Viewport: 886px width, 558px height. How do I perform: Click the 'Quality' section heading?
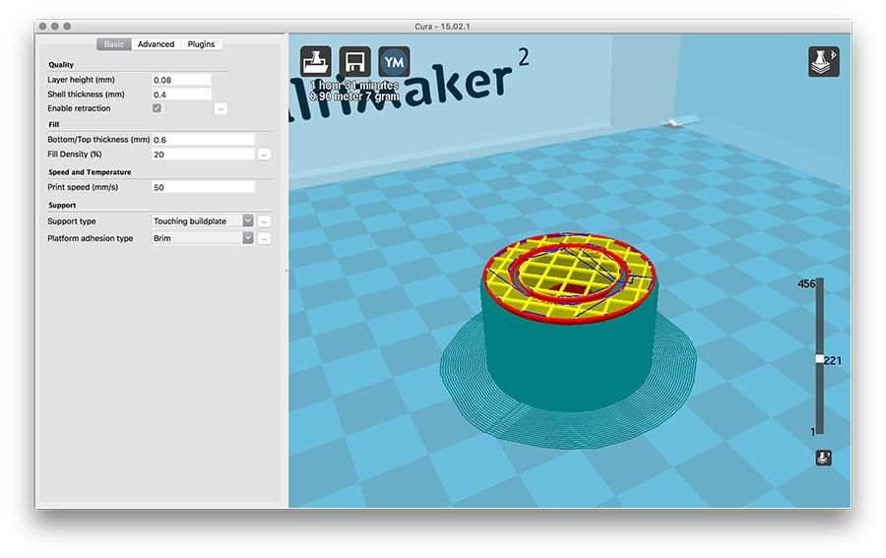pyautogui.click(x=61, y=64)
